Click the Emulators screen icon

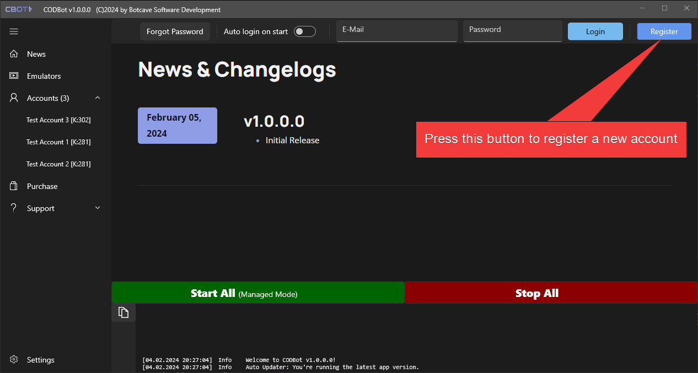[x=14, y=76]
